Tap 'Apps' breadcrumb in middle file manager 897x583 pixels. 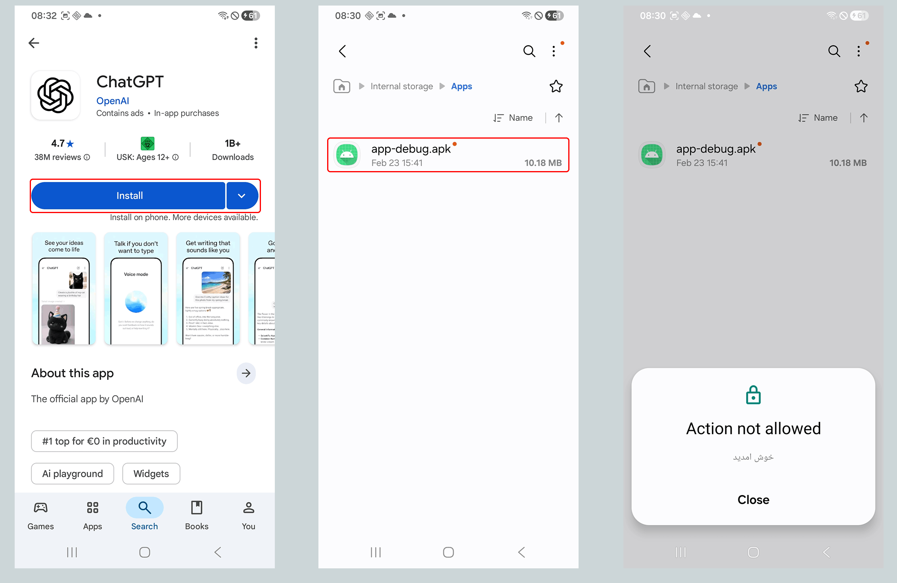pos(462,86)
